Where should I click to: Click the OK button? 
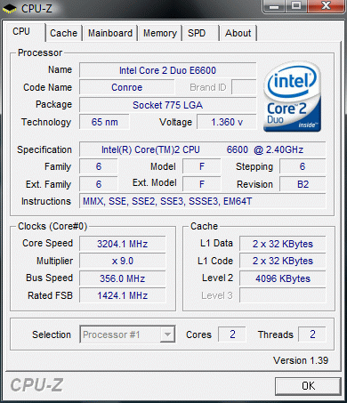click(308, 386)
